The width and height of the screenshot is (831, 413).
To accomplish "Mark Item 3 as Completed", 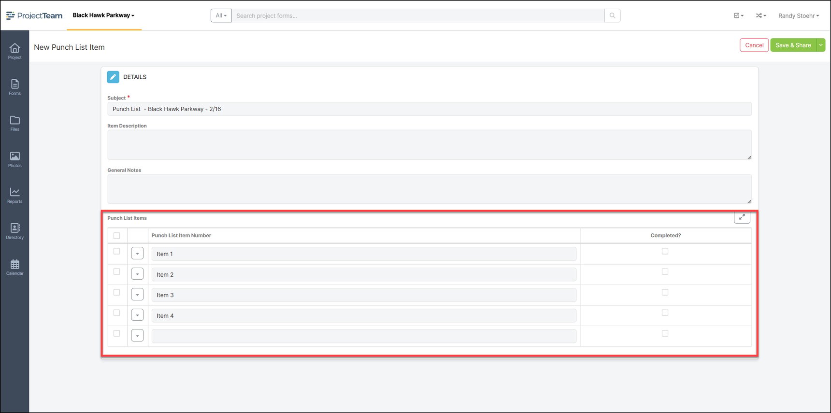I will point(665,292).
